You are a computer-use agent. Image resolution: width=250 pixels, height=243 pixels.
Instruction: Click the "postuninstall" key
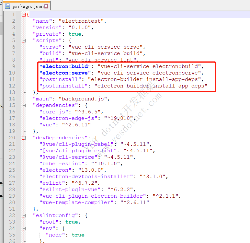coord(63,86)
